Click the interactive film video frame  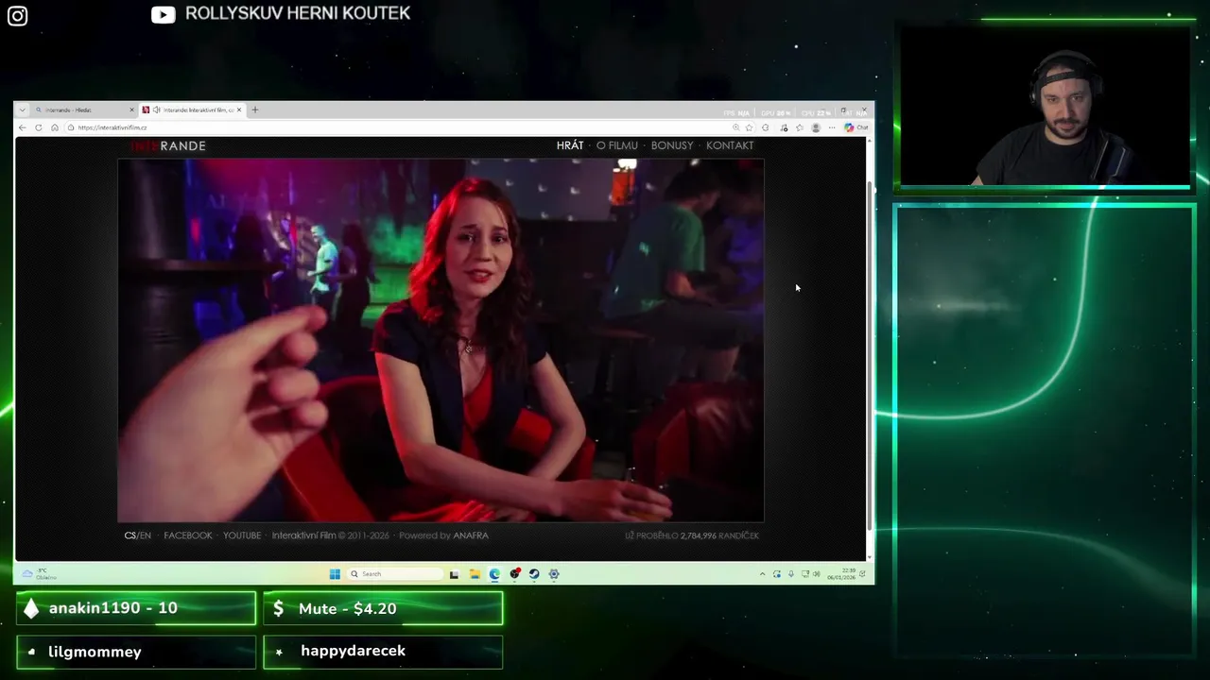[x=441, y=340]
